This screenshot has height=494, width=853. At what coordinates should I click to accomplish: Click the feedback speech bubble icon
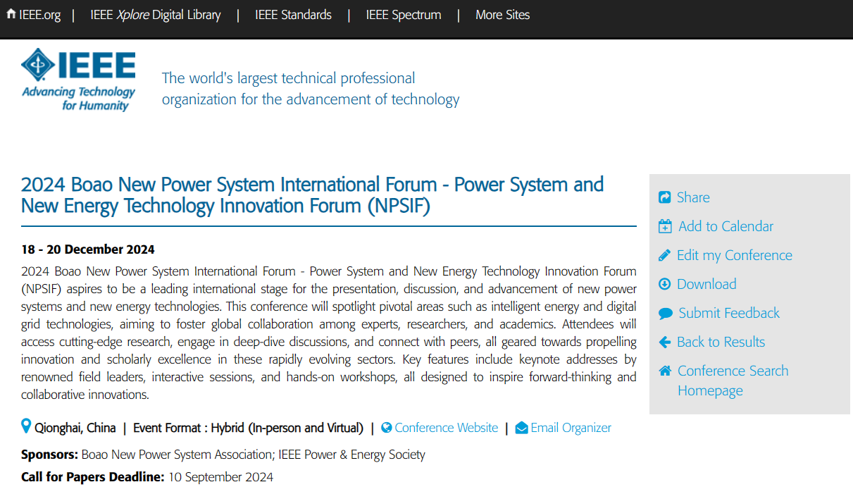665,313
